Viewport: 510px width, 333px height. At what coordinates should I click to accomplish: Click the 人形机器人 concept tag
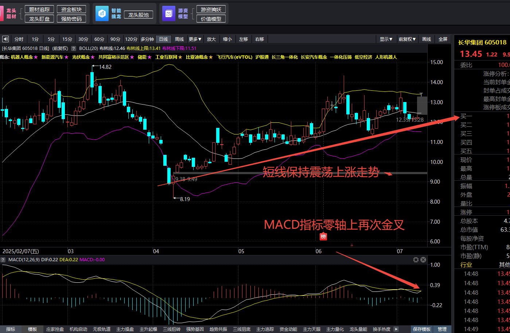(x=386, y=57)
